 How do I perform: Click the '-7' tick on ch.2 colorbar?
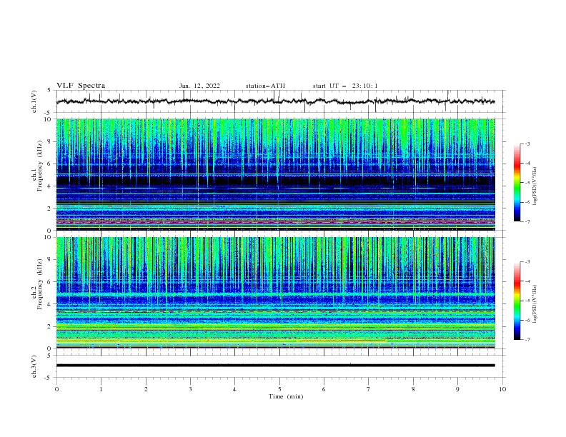pyautogui.click(x=527, y=339)
